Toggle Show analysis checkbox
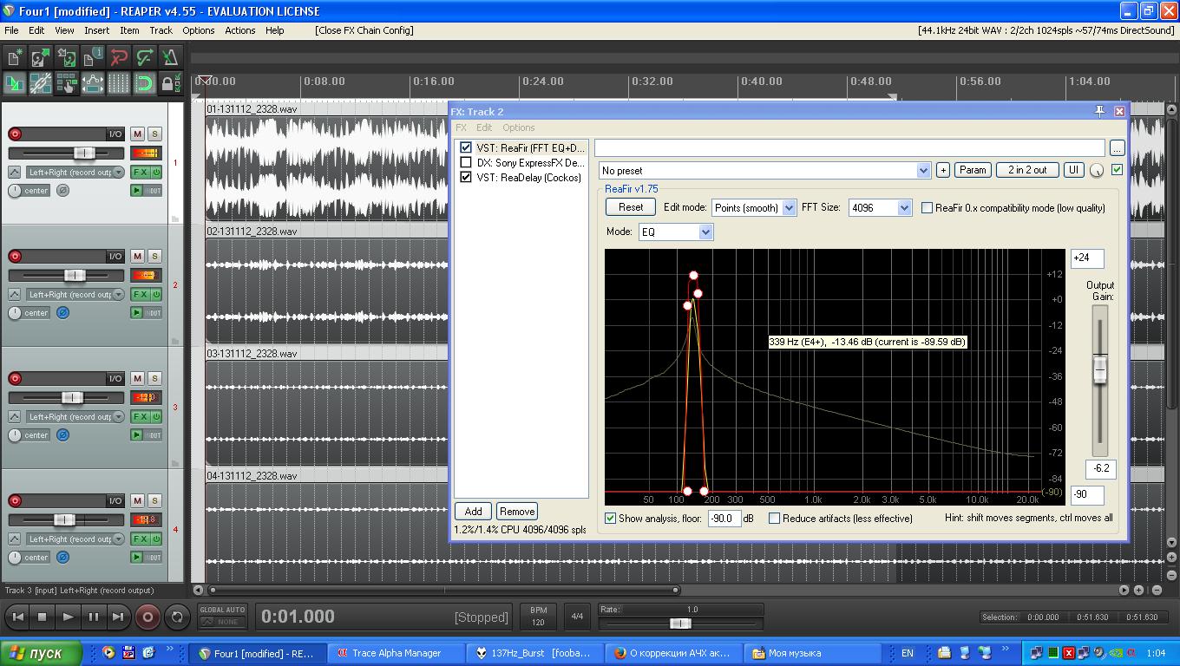This screenshot has width=1180, height=666. tap(611, 518)
